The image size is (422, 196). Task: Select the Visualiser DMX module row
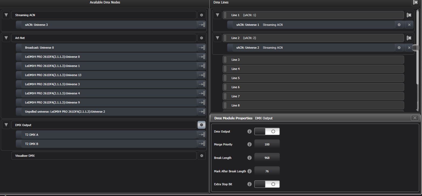tap(104, 156)
